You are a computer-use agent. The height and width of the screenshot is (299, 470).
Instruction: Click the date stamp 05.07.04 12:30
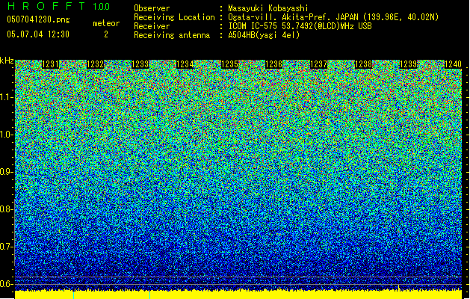coord(38,34)
